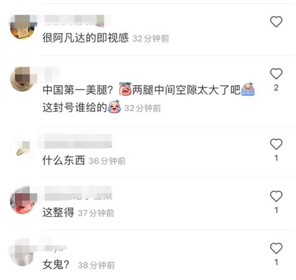296x280 pixels.
Task: Tap crying emoji after '两腿中间空隙太大了吧'
Action: coord(248,89)
